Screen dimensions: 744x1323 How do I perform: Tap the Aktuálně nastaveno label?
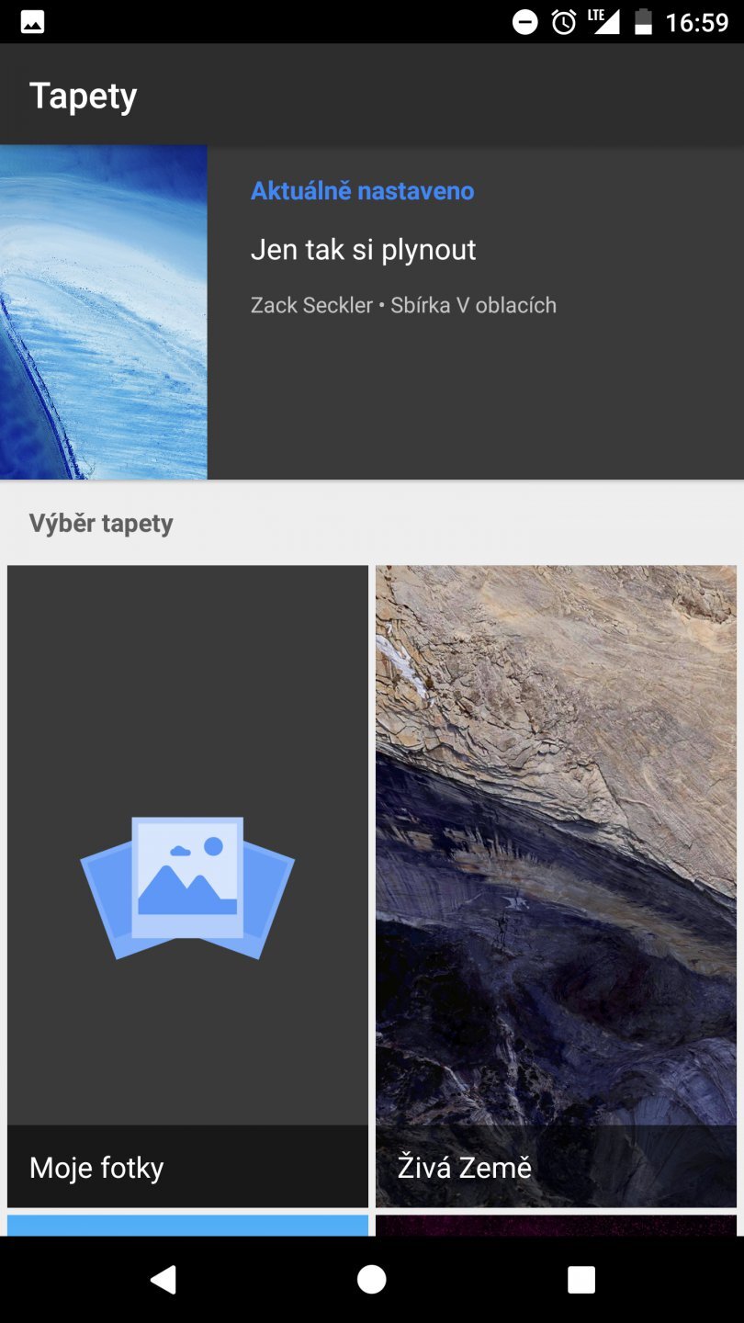point(363,191)
